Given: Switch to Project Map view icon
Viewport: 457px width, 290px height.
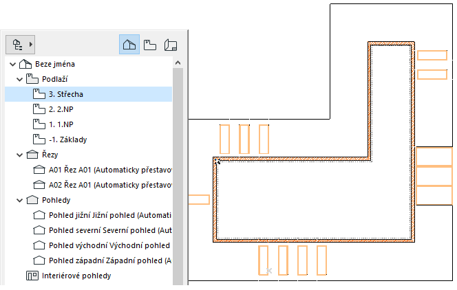Looking at the screenshot, I should (129, 45).
